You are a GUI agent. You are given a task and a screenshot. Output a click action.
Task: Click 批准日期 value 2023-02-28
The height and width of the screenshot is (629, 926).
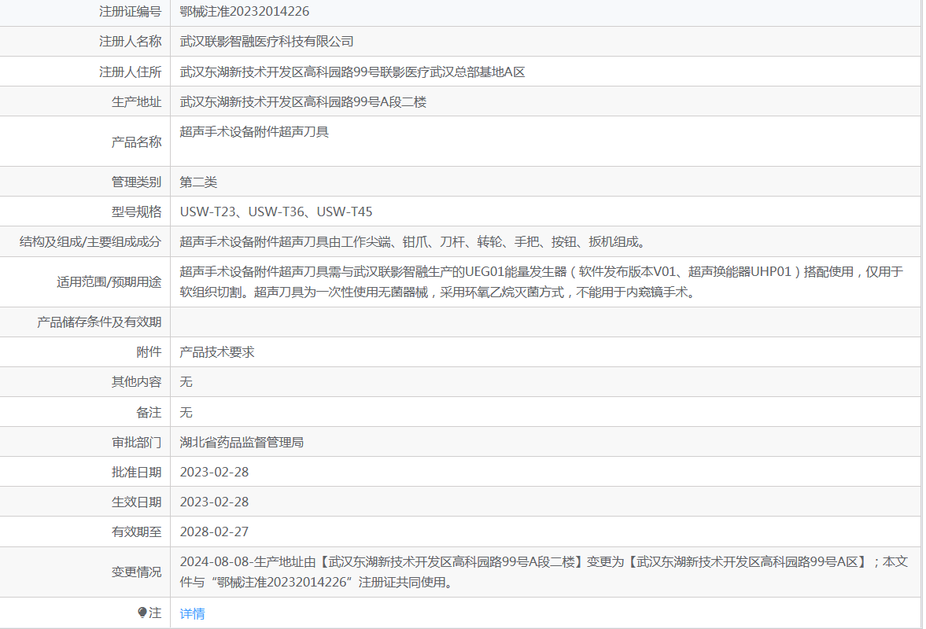pos(214,472)
